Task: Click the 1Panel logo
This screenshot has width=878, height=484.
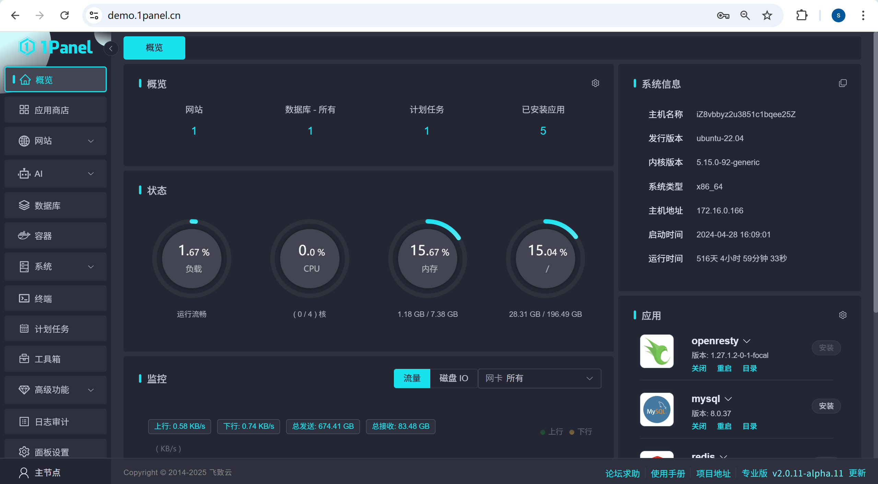Action: point(56,47)
